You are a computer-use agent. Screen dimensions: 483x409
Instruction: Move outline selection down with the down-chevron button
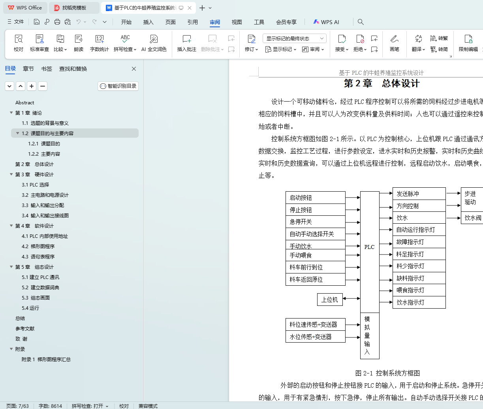[9, 86]
